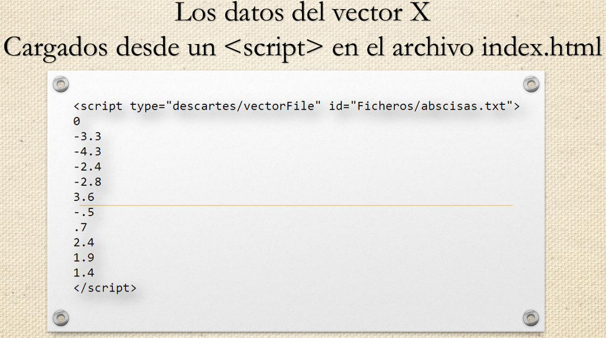The image size is (606, 338).
Task: Click the closing '</script>' tag
Action: pyautogui.click(x=105, y=288)
